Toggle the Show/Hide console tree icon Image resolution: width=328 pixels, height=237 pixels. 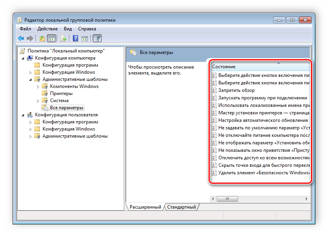click(x=52, y=39)
